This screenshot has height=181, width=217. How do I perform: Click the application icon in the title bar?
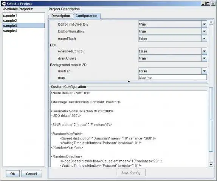4,4
